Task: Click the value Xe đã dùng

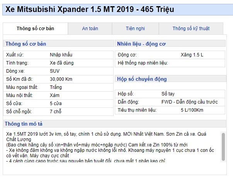Action: point(62,63)
